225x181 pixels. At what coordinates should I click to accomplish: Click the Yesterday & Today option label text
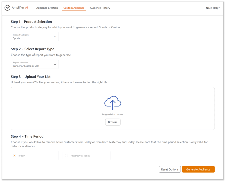80,156
